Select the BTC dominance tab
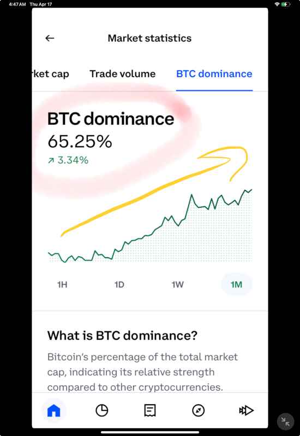 [214, 74]
